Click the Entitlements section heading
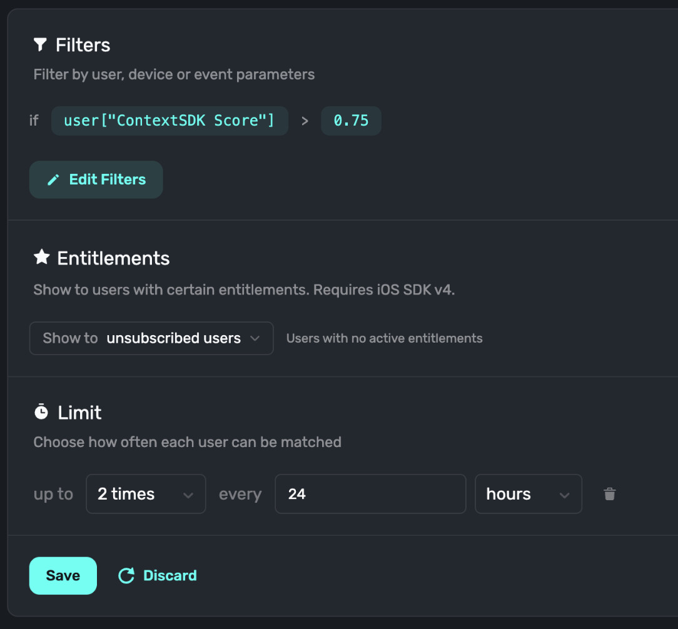The width and height of the screenshot is (678, 629). coord(113,257)
